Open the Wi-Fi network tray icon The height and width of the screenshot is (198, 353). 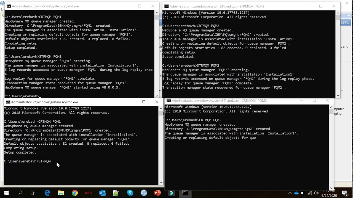tap(310, 193)
